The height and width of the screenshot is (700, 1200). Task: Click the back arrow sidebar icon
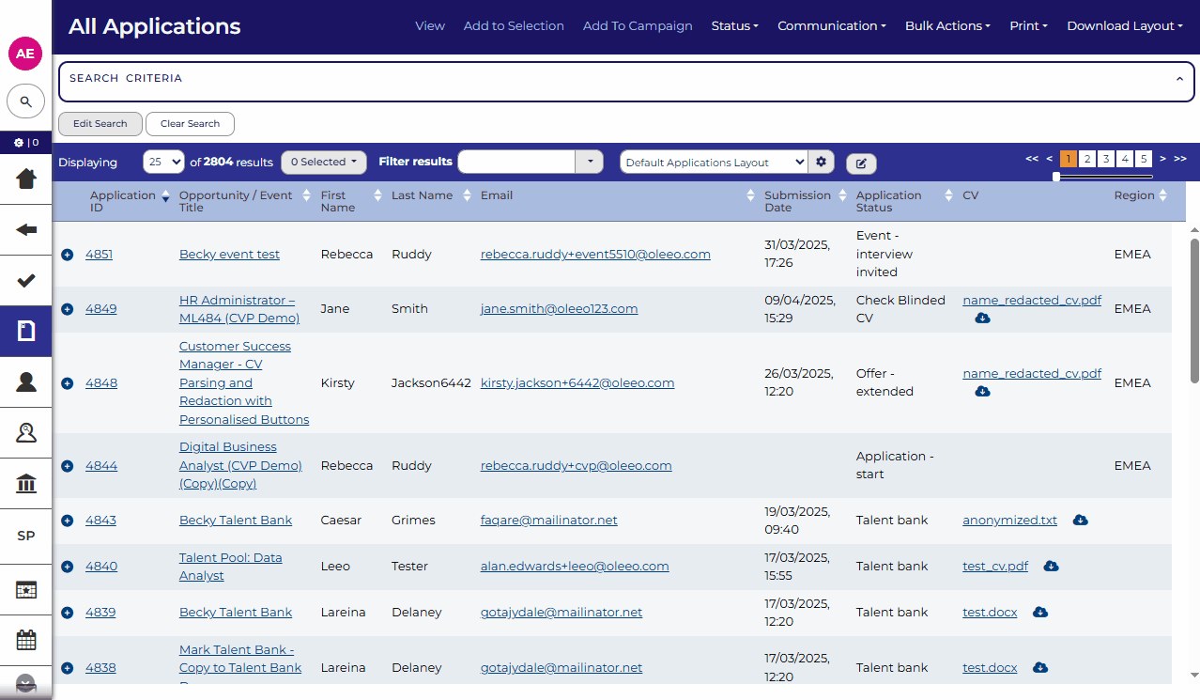click(x=26, y=230)
